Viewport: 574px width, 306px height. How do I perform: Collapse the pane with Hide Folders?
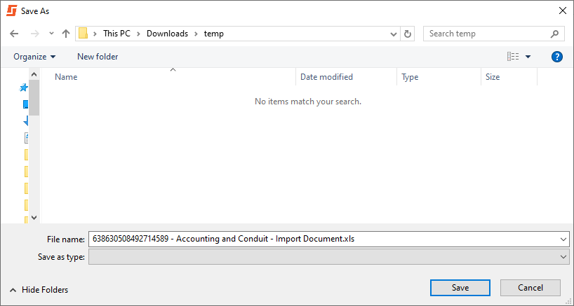(x=39, y=290)
